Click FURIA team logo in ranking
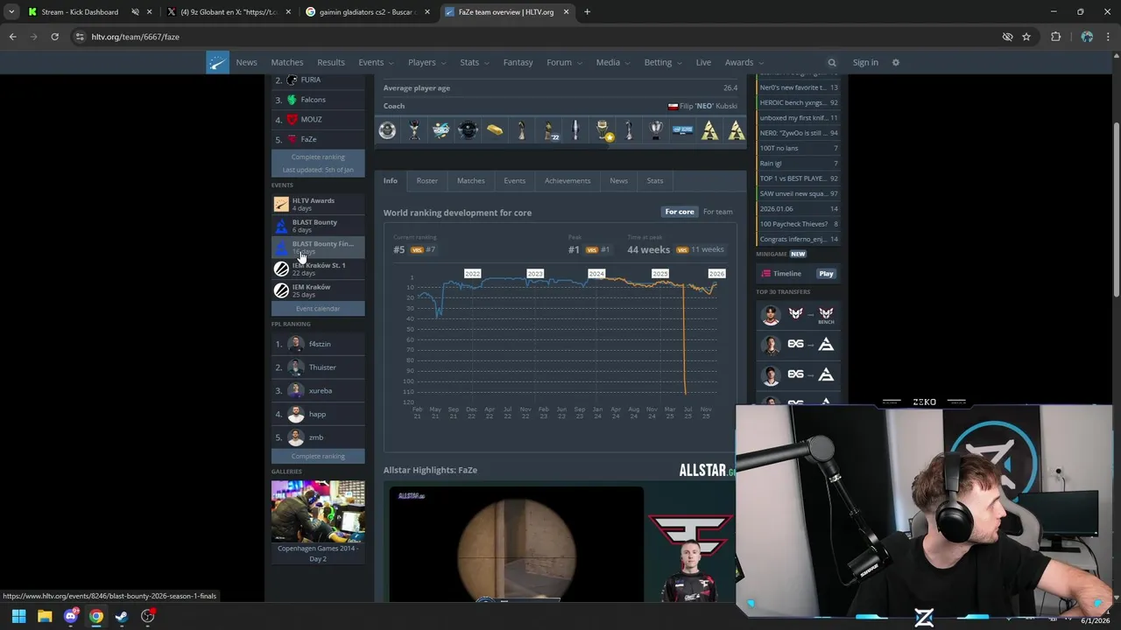This screenshot has width=1121, height=630. pos(293,80)
